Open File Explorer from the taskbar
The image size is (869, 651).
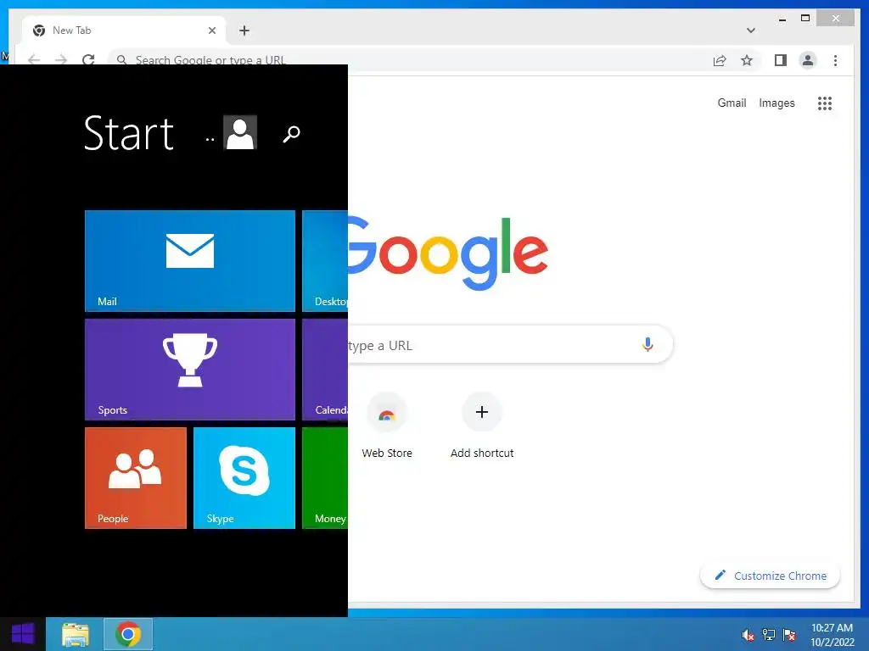coord(76,634)
